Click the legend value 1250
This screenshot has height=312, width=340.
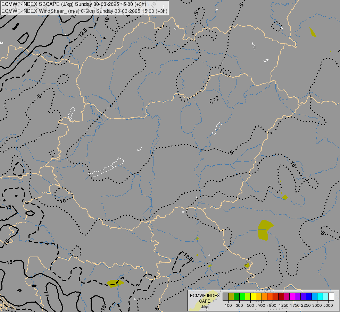(284, 305)
